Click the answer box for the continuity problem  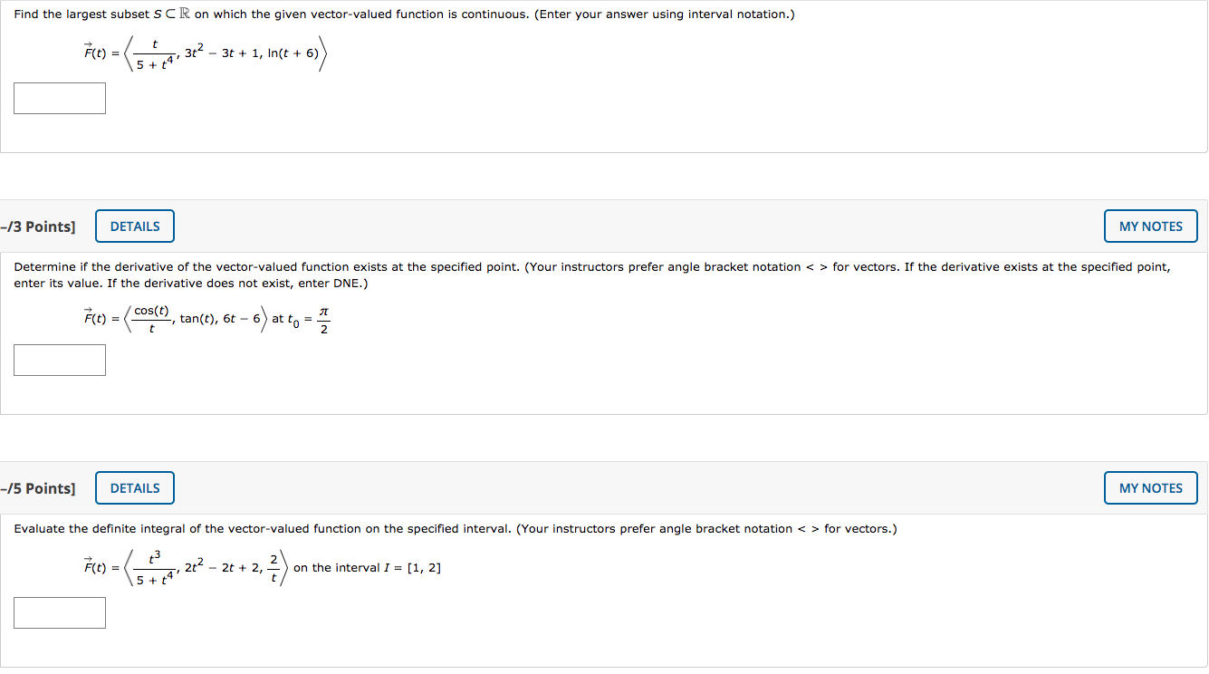[x=59, y=98]
